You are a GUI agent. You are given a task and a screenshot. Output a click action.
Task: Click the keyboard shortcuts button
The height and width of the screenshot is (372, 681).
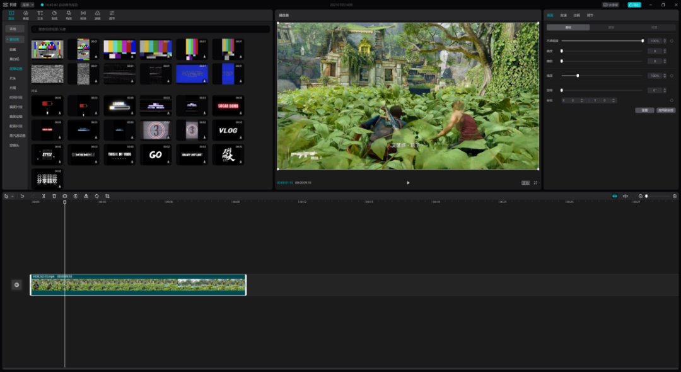pyautogui.click(x=610, y=5)
